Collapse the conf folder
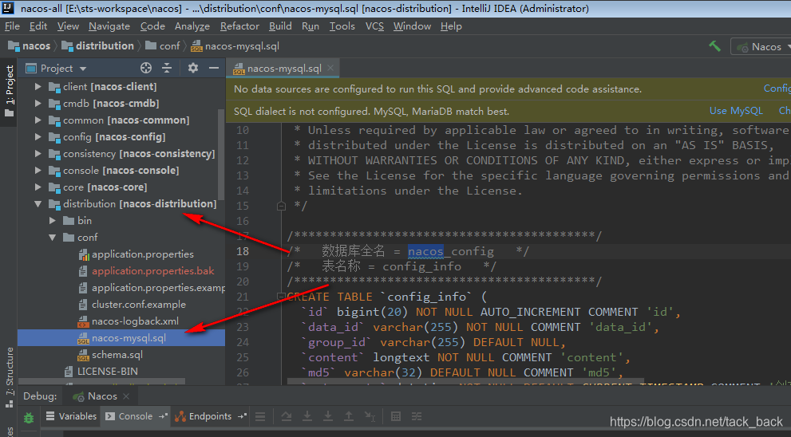Viewport: 791px width, 437px height. click(x=53, y=238)
